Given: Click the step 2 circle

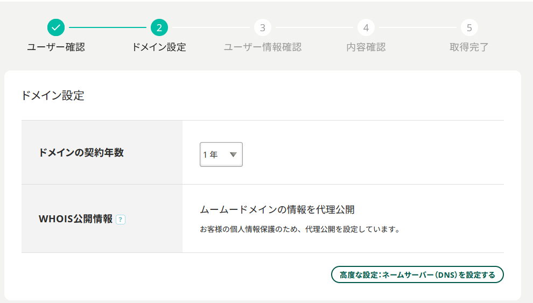Looking at the screenshot, I should click(x=159, y=27).
